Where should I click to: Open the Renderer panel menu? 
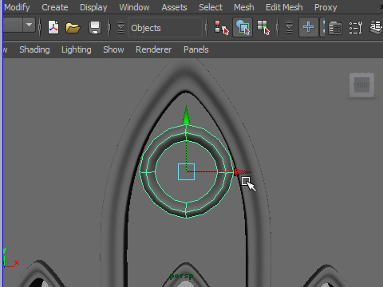tap(153, 49)
